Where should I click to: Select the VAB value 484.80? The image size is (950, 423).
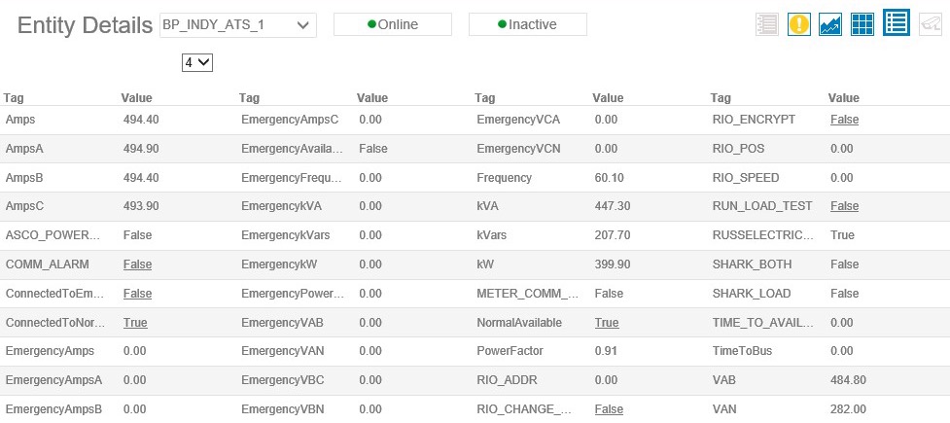[x=848, y=380]
